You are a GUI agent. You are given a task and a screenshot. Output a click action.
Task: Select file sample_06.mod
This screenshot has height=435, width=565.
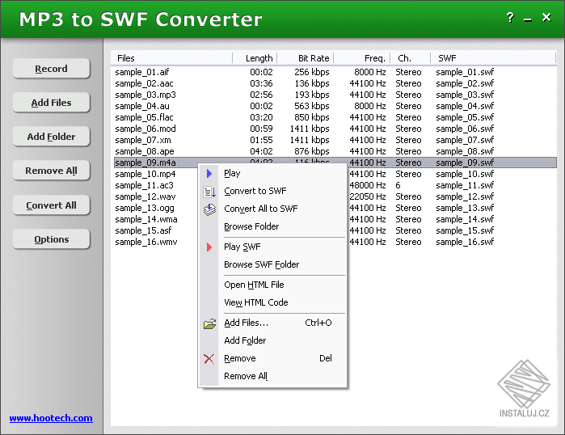pyautogui.click(x=145, y=129)
